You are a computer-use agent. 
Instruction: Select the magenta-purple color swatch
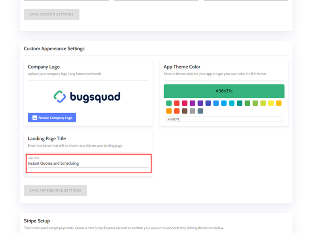pyautogui.click(x=193, y=103)
